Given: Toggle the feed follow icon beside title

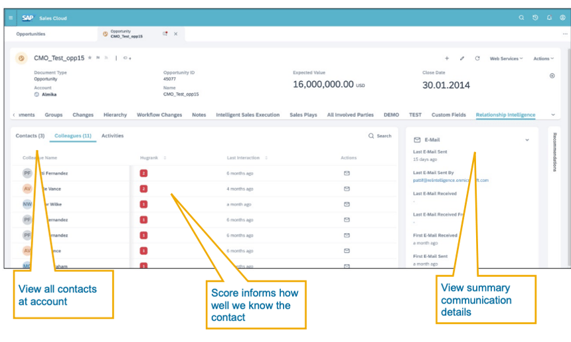Looking at the screenshot, I should coord(106,58).
